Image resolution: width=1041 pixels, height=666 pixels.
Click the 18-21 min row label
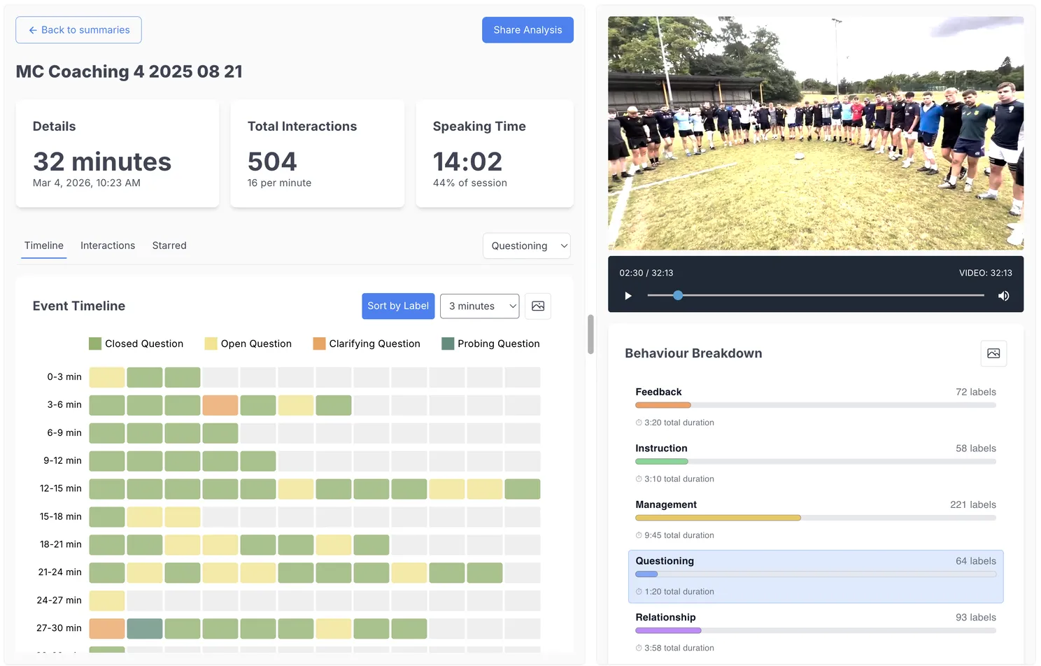coord(61,544)
